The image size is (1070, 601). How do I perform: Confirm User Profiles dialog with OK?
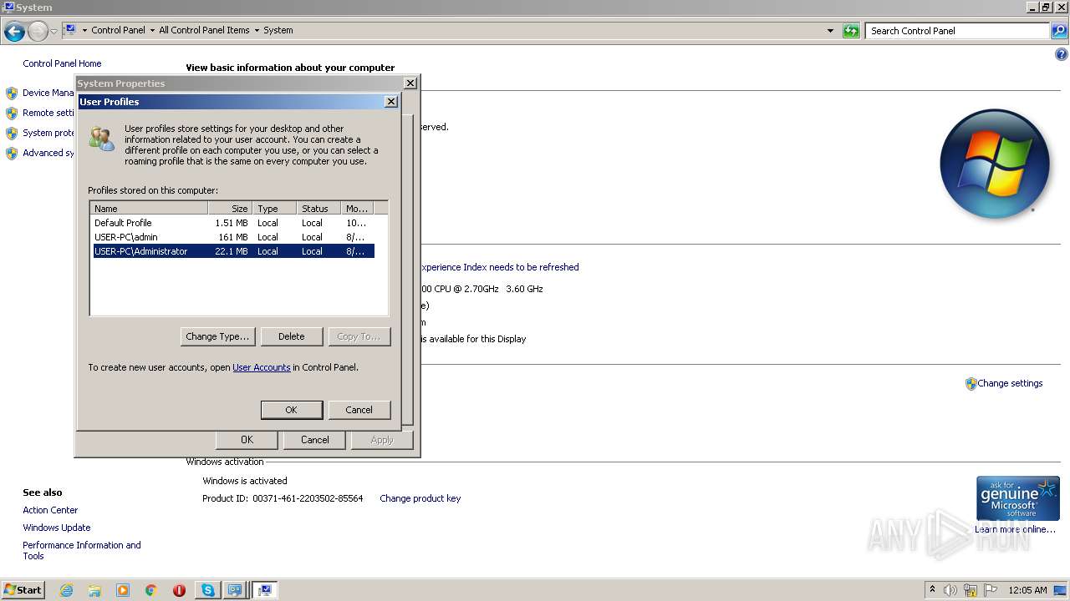(x=291, y=410)
